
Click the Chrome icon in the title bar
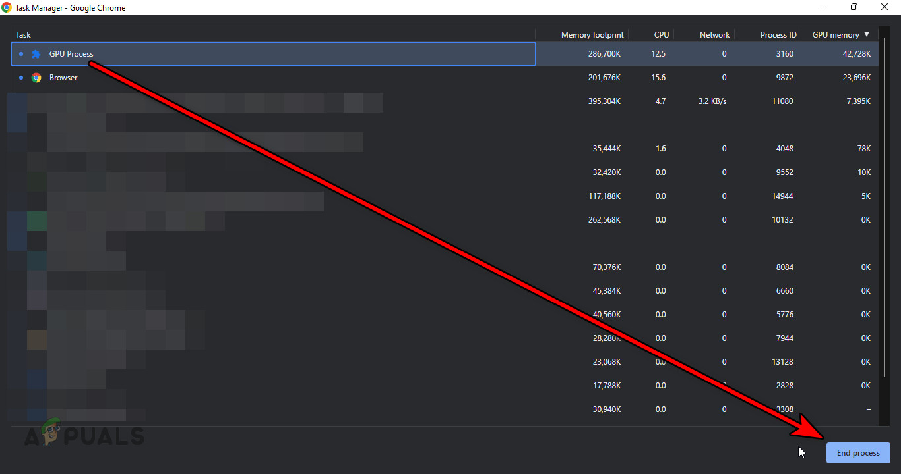coord(7,7)
